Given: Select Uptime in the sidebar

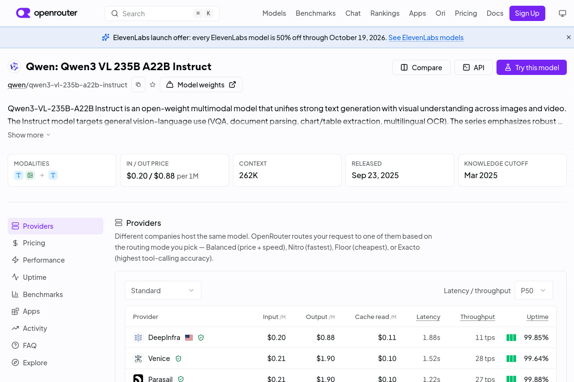Looking at the screenshot, I should coord(55,277).
